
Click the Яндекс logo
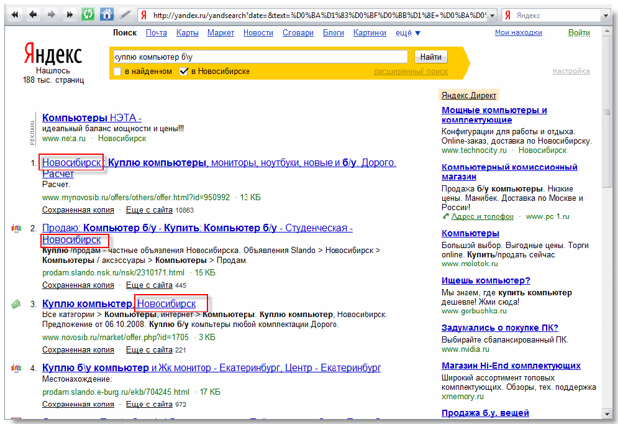(53, 53)
